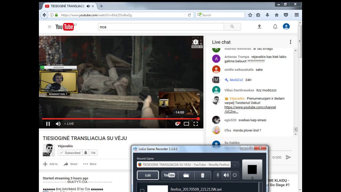Select the Record Game target field
Screen dimensions: 341x192
184,165
